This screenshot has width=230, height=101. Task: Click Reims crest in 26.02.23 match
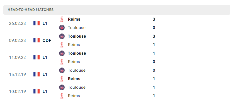(62, 19)
